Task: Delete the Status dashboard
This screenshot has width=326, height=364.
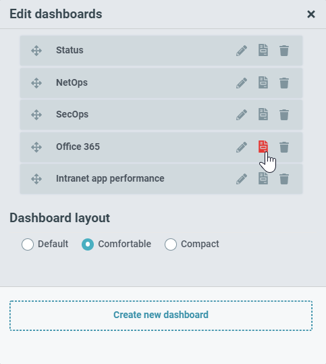Action: coord(284,51)
